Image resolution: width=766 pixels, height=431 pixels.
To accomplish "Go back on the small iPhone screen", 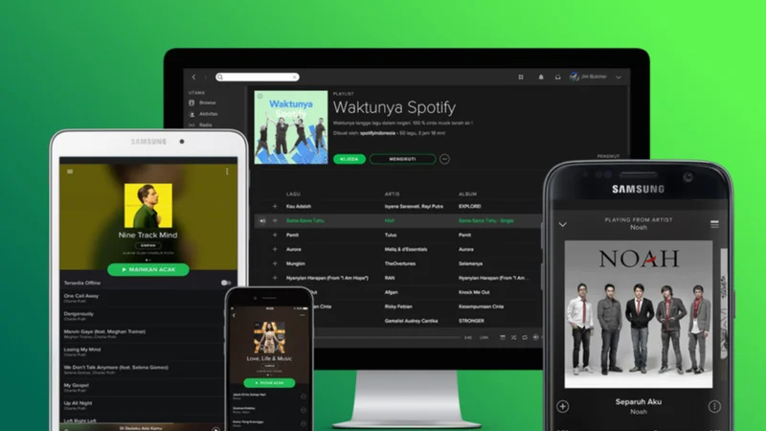I will coord(234,315).
